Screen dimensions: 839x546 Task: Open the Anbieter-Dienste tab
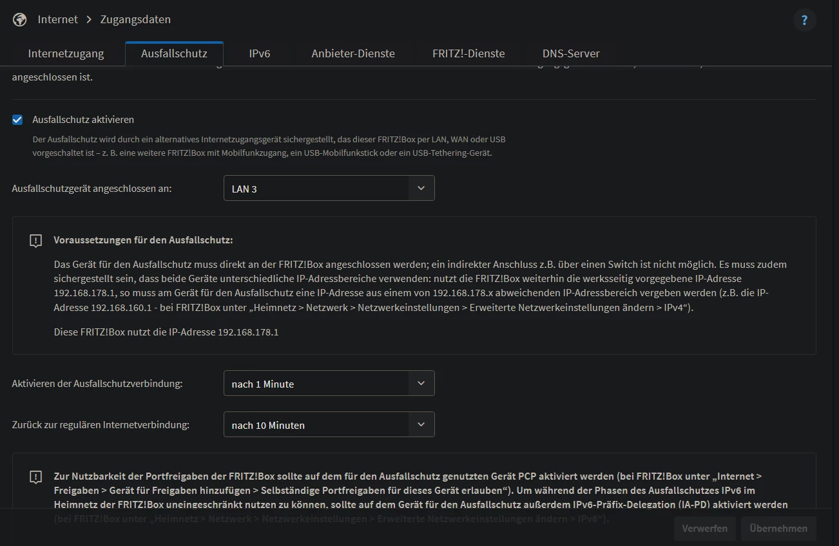coord(353,53)
